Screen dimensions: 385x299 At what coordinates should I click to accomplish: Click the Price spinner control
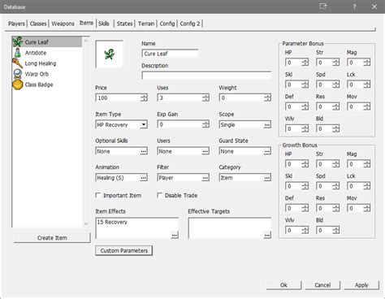(144, 97)
